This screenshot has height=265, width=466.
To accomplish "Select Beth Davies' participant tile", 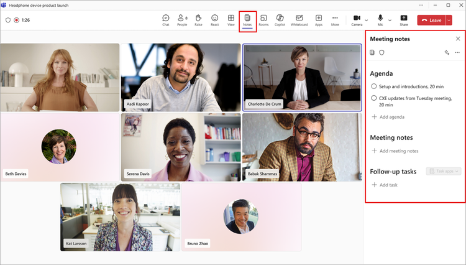I will [60, 147].
